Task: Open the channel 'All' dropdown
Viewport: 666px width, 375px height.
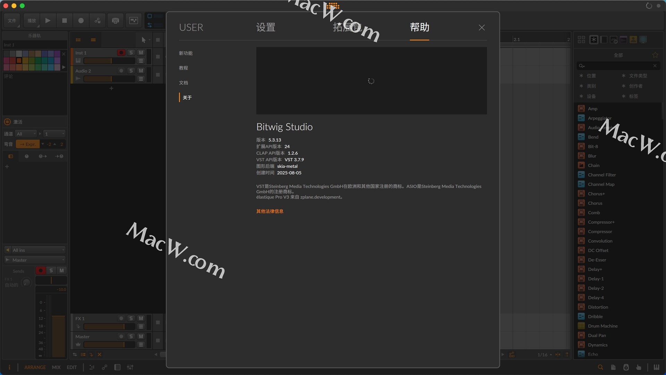Action: tap(26, 134)
